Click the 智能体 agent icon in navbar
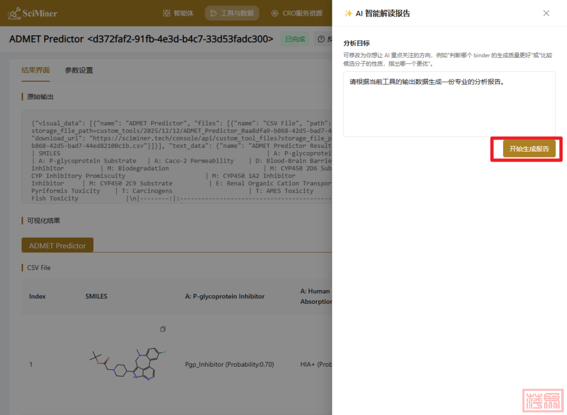The height and width of the screenshot is (415, 567). pyautogui.click(x=166, y=13)
